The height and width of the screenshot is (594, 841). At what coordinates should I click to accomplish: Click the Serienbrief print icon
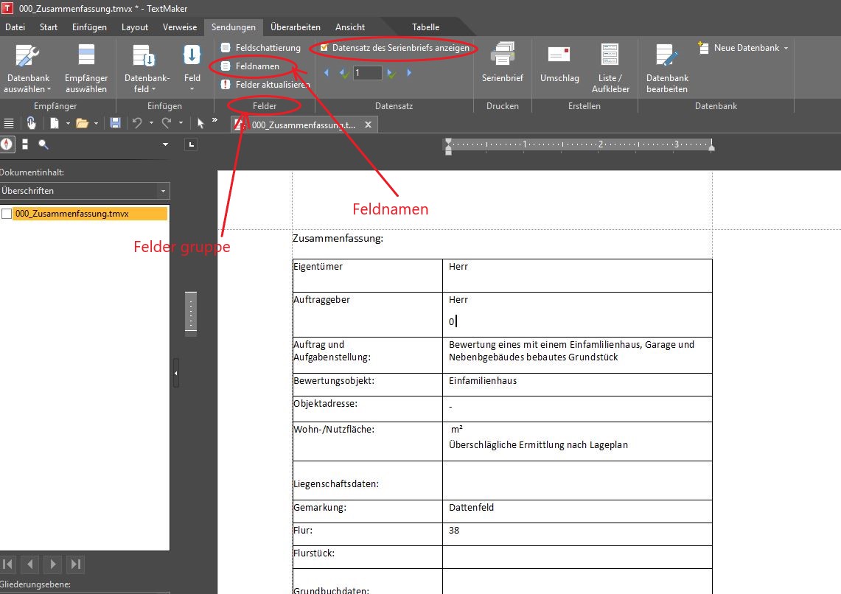pyautogui.click(x=502, y=63)
